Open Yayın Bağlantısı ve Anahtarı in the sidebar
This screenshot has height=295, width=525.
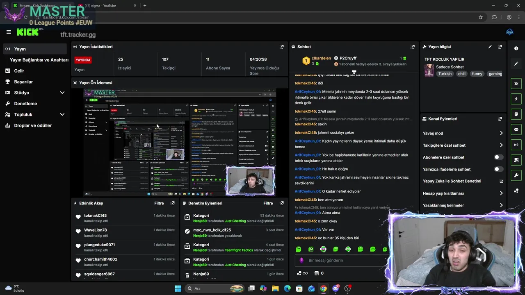39,60
